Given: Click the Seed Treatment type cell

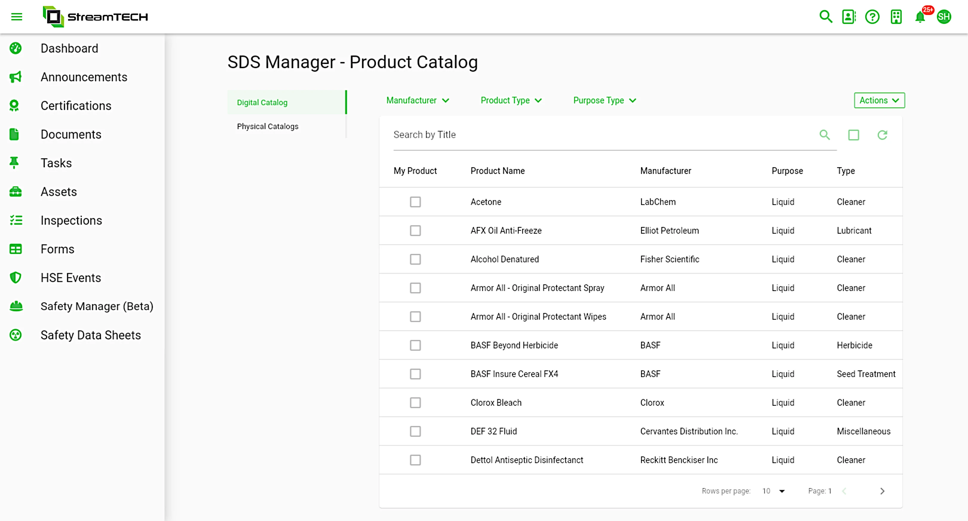Looking at the screenshot, I should coord(866,374).
